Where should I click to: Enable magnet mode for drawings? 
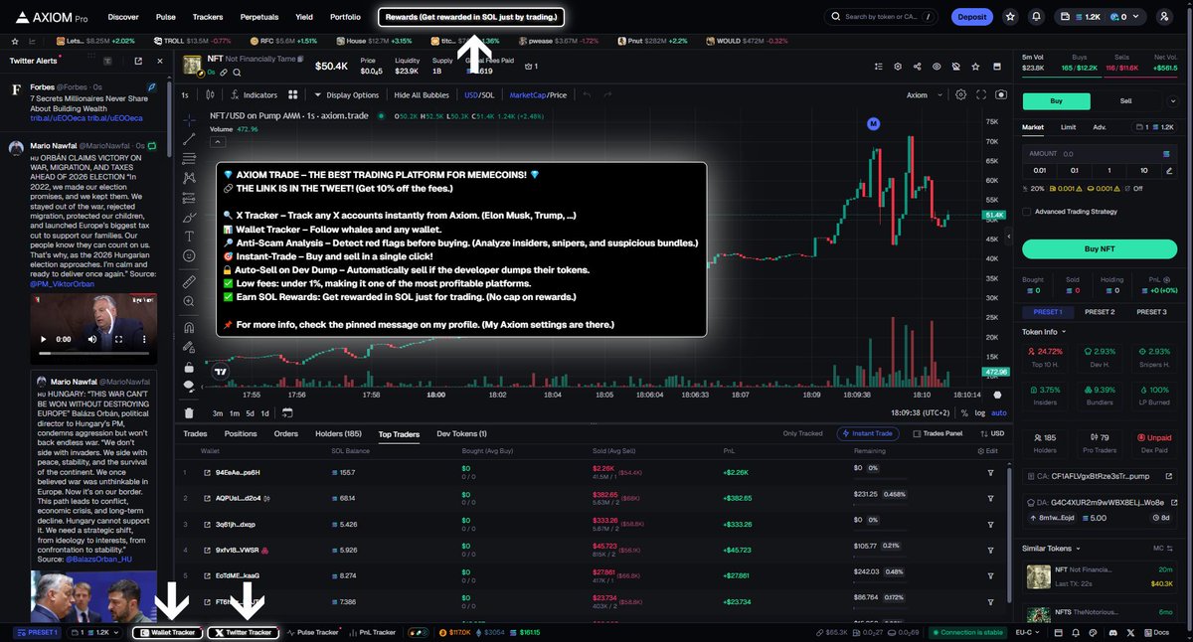(x=189, y=327)
